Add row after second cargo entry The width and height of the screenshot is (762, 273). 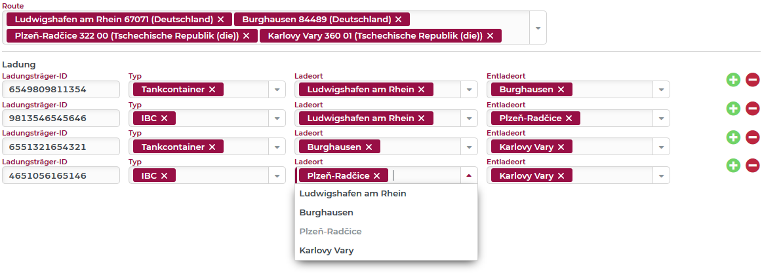point(733,109)
